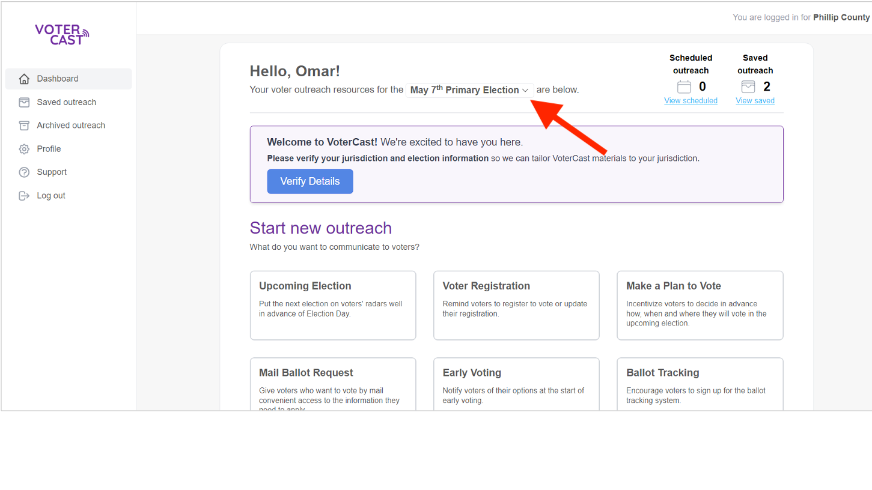This screenshot has width=872, height=490.
Task: Pick the Make a Plan to Vote card
Action: click(700, 305)
